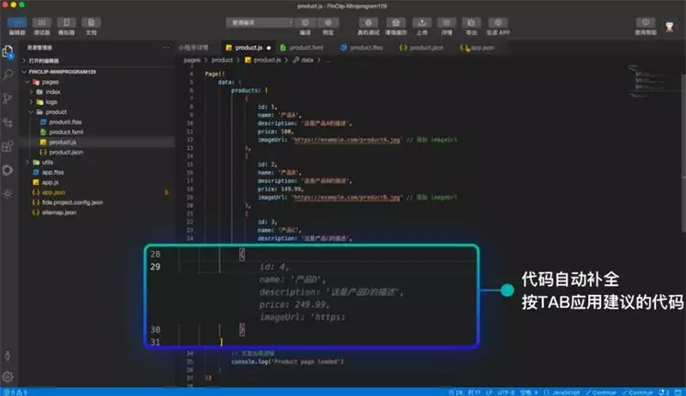
Task: Open the 普通编译 compile mode dropdown
Action: (259, 23)
